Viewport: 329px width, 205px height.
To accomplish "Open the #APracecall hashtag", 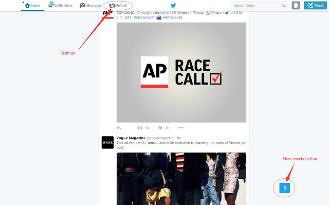I will [172, 17].
